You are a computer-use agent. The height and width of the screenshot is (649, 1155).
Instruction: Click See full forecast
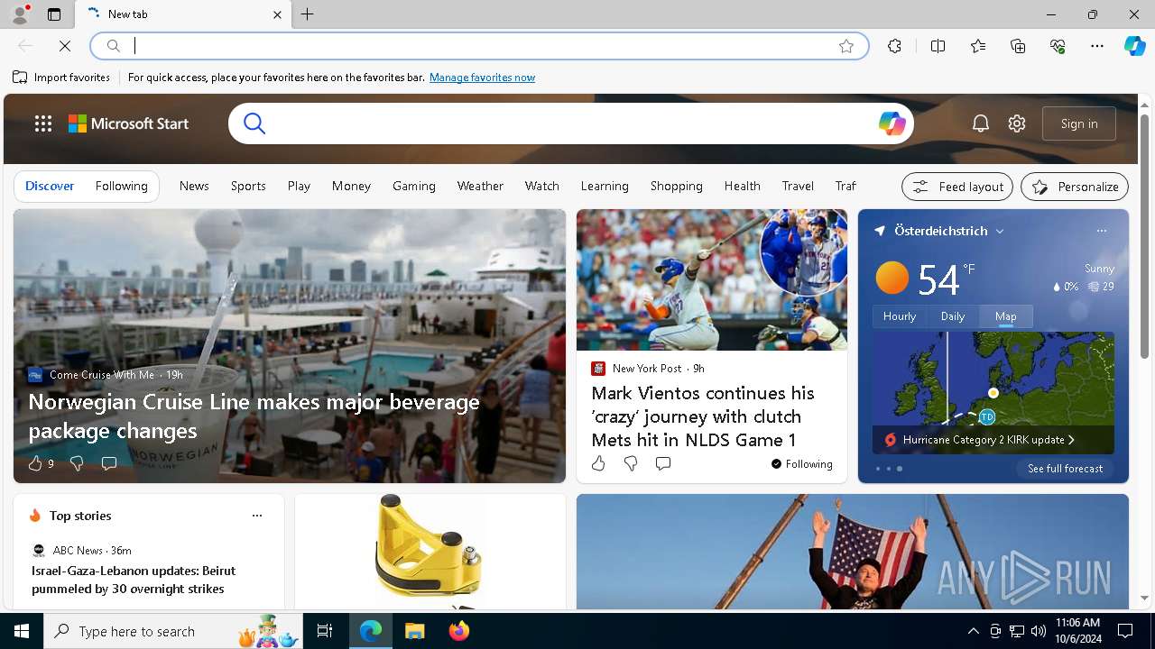point(1065,469)
